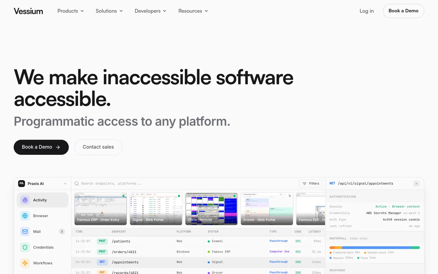438x274 pixels.
Task: Click the waterfall timing bar
Action: tap(375, 248)
